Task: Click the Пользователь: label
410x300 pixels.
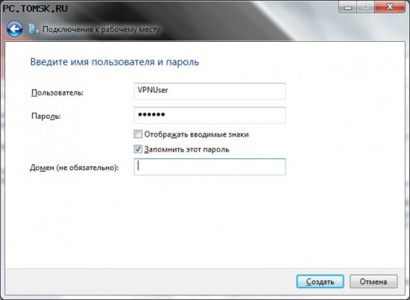Action: pyautogui.click(x=57, y=93)
